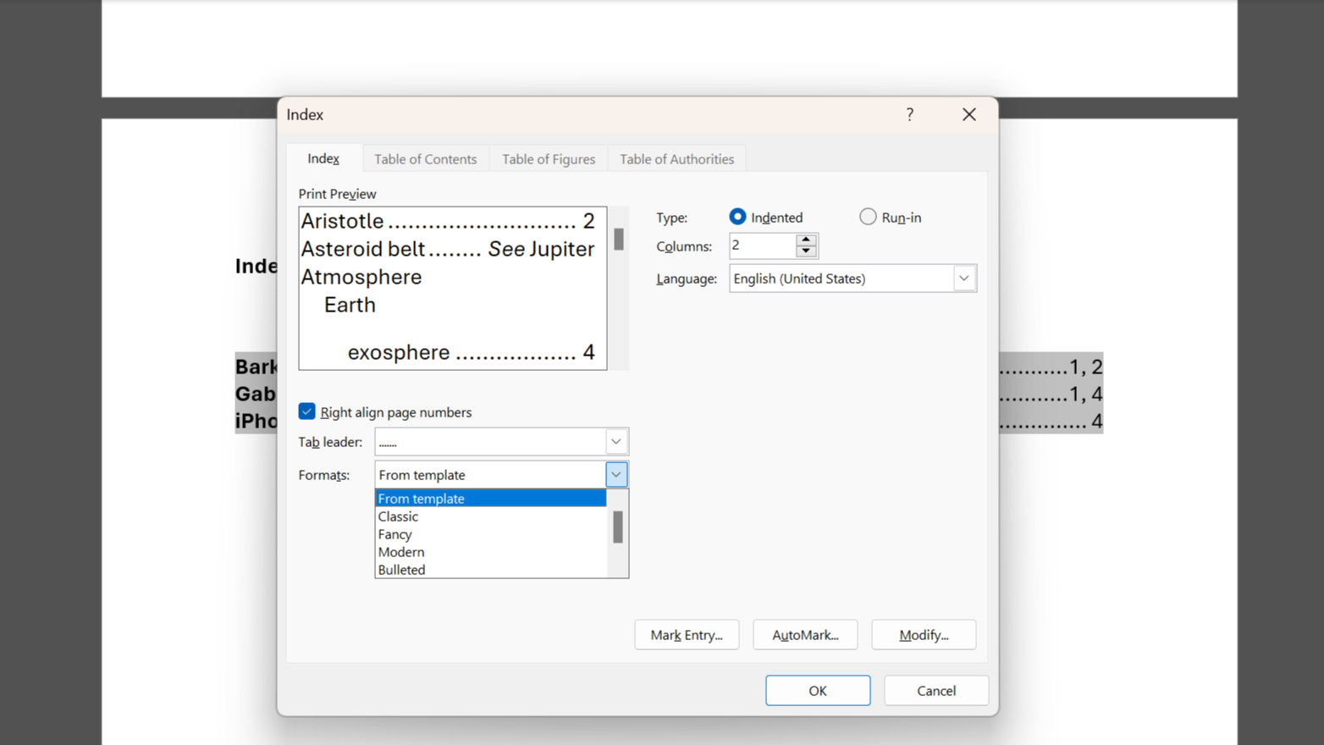Click the help question mark icon
Screen dimensions: 1324x745
(x=910, y=114)
